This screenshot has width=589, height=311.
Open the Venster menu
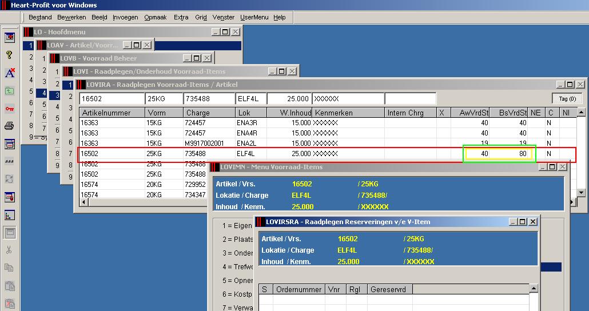click(224, 17)
